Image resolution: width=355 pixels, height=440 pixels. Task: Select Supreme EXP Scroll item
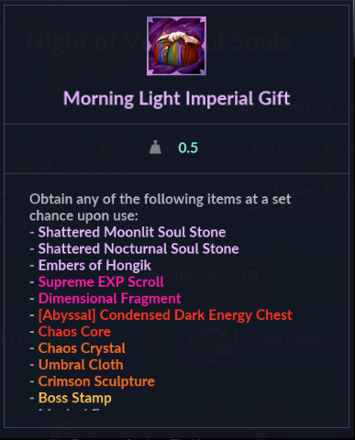tap(101, 281)
